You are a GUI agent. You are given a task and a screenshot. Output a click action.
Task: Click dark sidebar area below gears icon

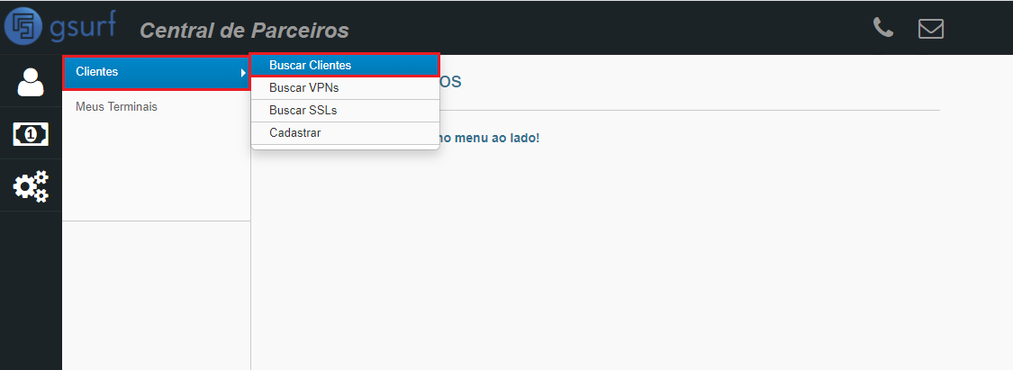31,291
